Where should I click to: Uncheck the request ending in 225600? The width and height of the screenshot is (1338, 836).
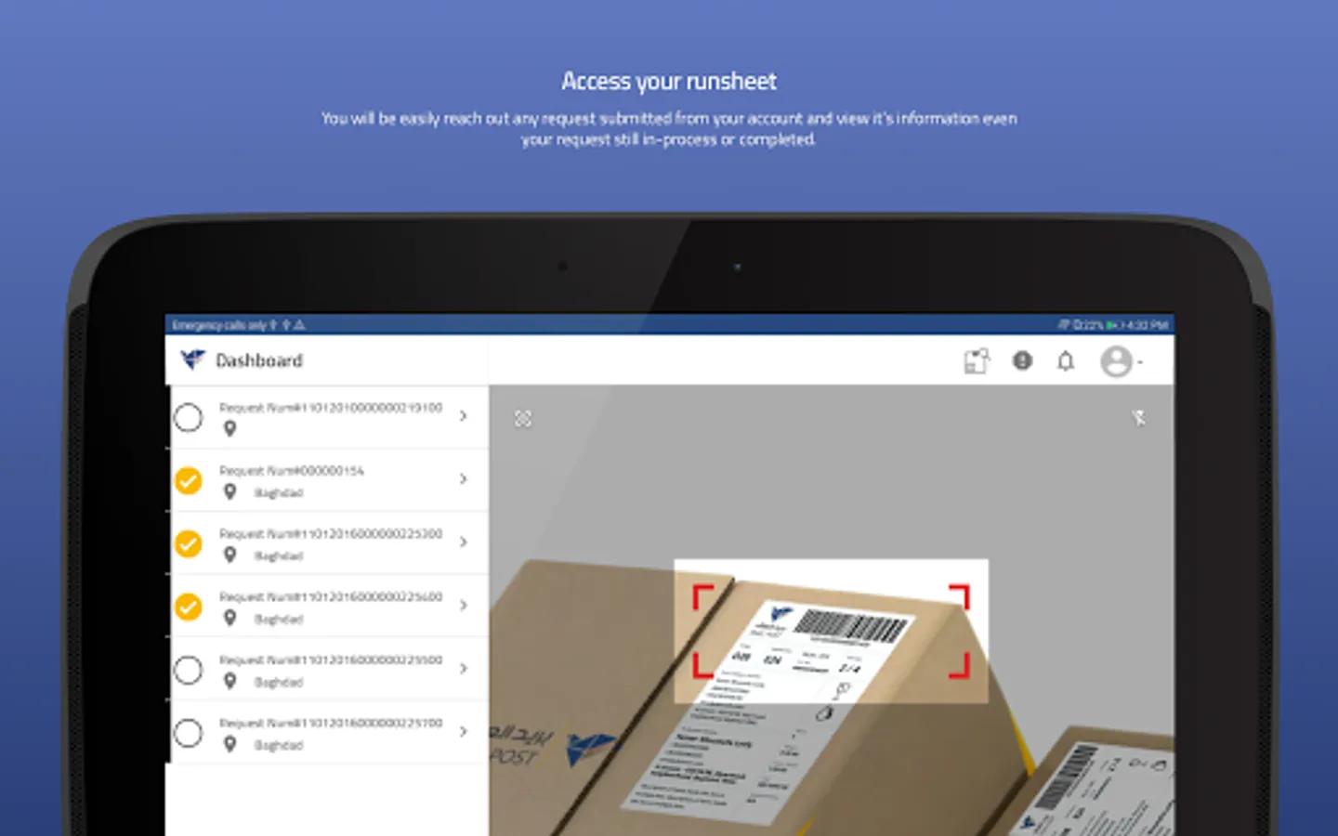tap(189, 607)
